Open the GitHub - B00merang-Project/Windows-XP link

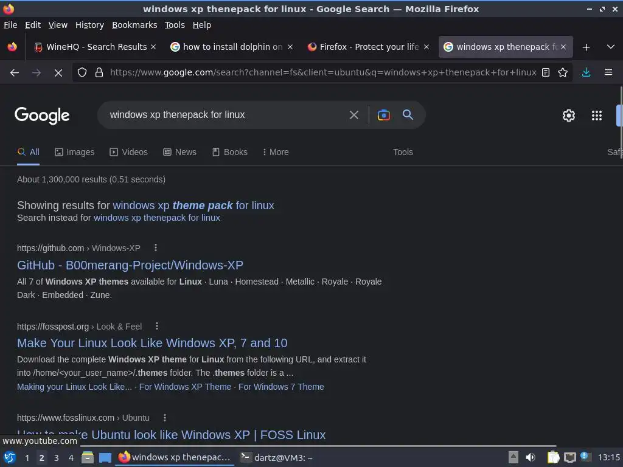130,265
